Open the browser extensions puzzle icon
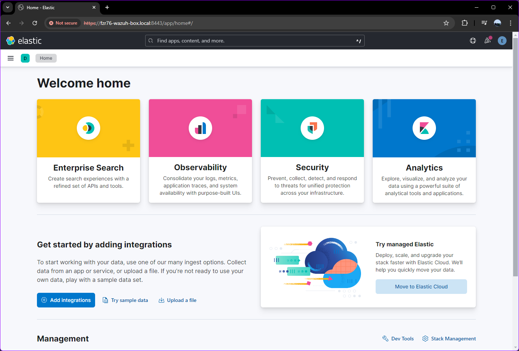The height and width of the screenshot is (351, 519). coord(465,23)
